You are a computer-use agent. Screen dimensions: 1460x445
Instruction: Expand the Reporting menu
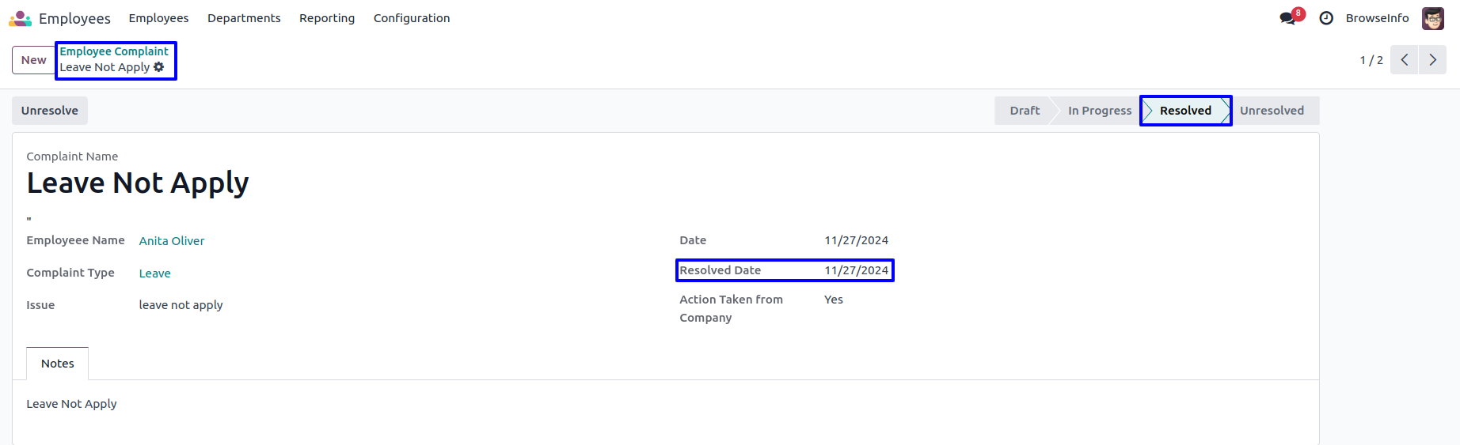pos(327,18)
